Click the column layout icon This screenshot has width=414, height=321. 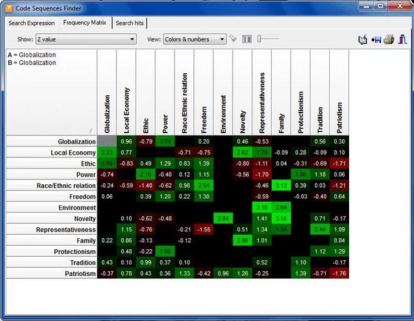247,39
